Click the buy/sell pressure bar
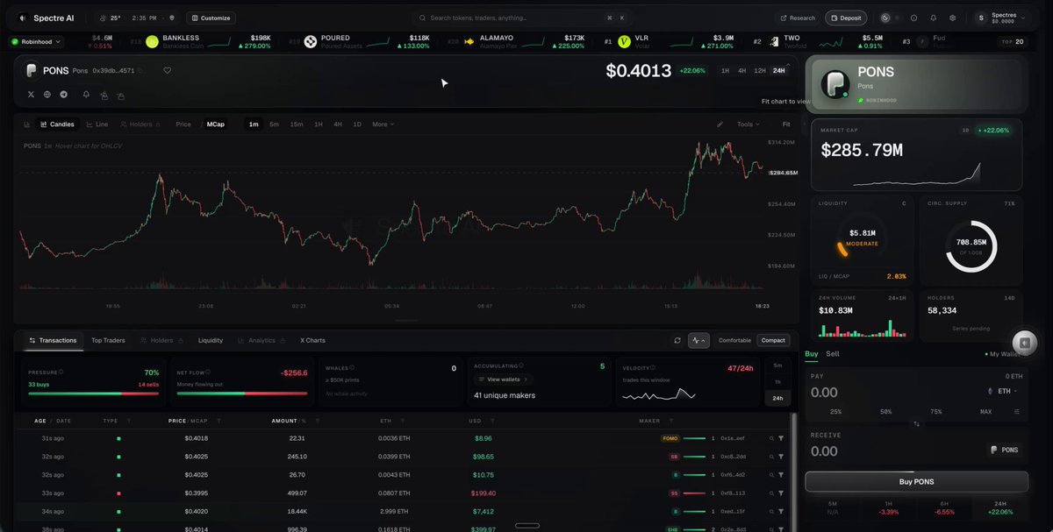1053x532 pixels. point(94,394)
